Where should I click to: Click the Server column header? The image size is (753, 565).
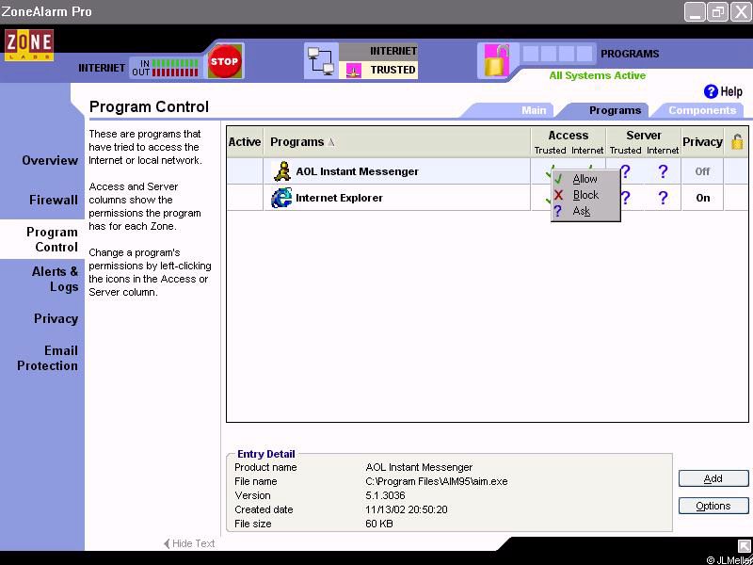(644, 136)
